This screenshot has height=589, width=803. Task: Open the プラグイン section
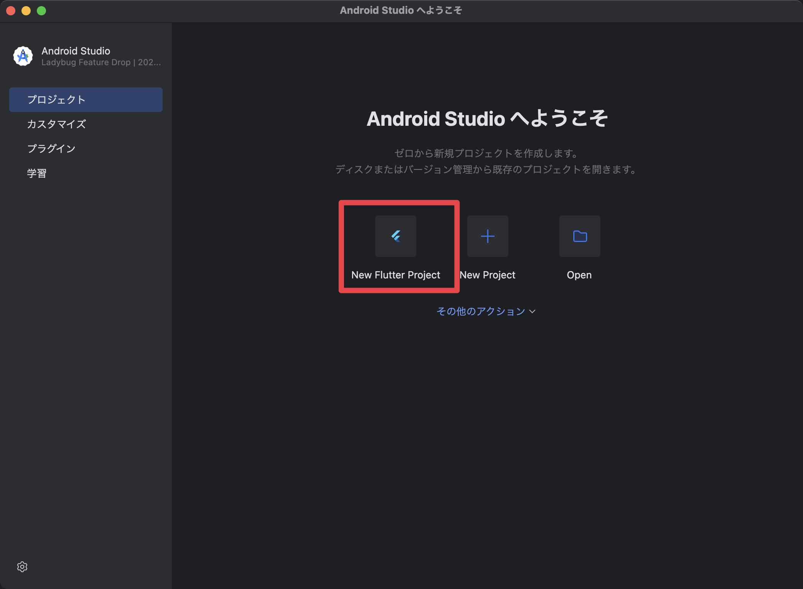tap(51, 148)
